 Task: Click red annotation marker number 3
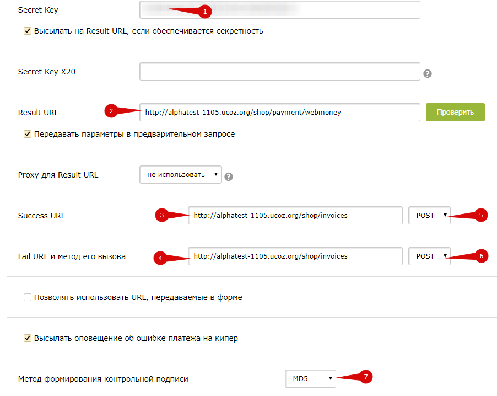(x=162, y=216)
